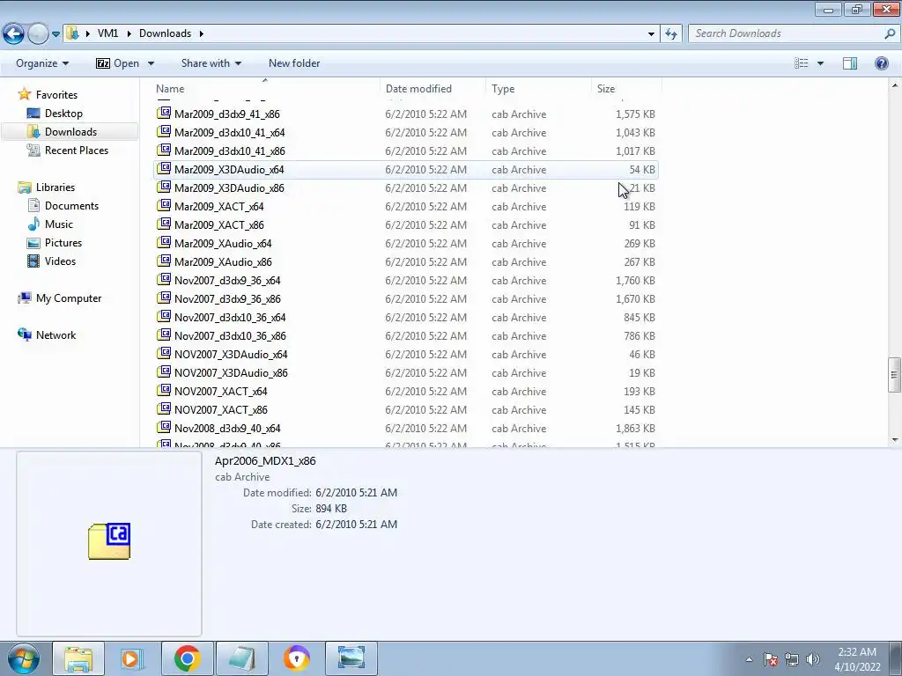Open Windows Media Player from taskbar
This screenshot has width=902, height=676.
click(132, 658)
